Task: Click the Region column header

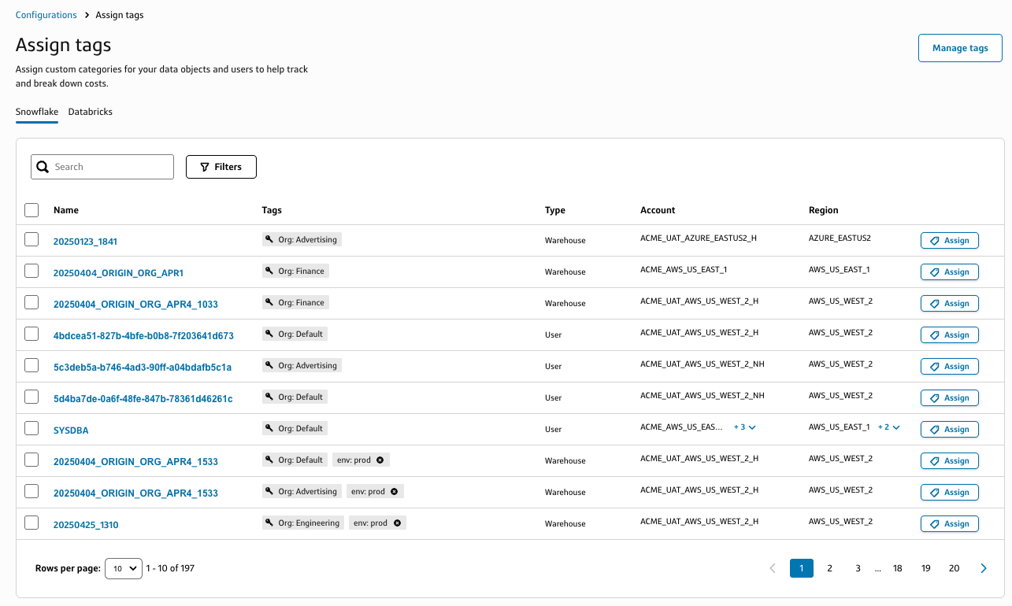Action: pos(824,210)
